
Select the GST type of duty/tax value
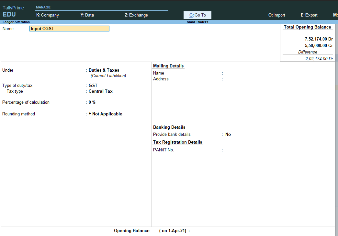[x=93, y=86]
